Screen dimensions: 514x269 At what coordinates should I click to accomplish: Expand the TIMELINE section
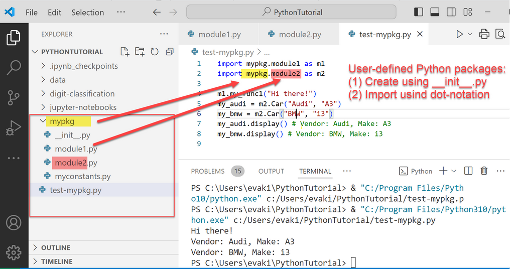tap(35, 261)
